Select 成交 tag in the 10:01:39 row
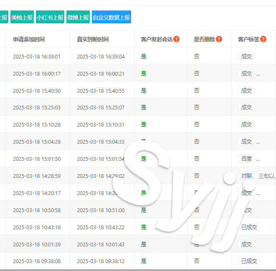 point(246,244)
